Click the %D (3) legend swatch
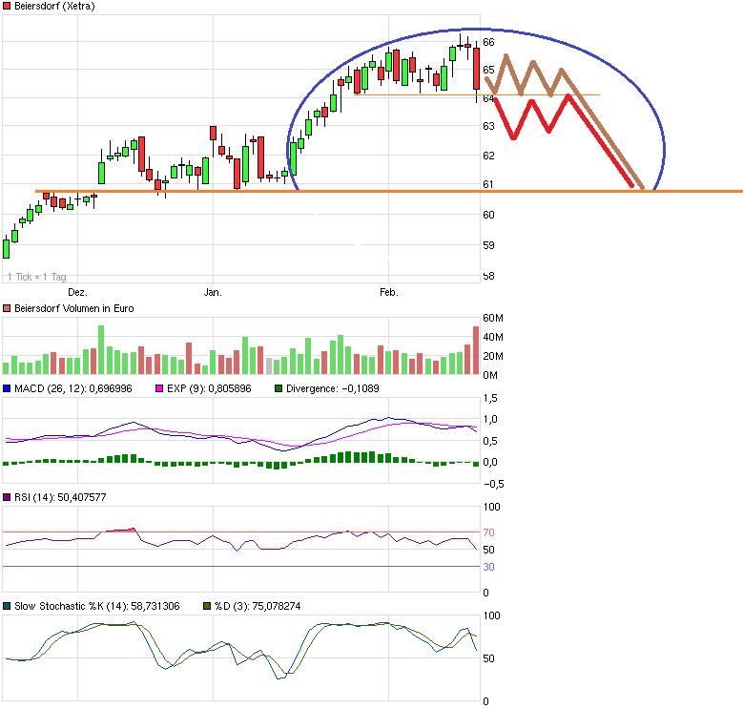 coord(207,606)
